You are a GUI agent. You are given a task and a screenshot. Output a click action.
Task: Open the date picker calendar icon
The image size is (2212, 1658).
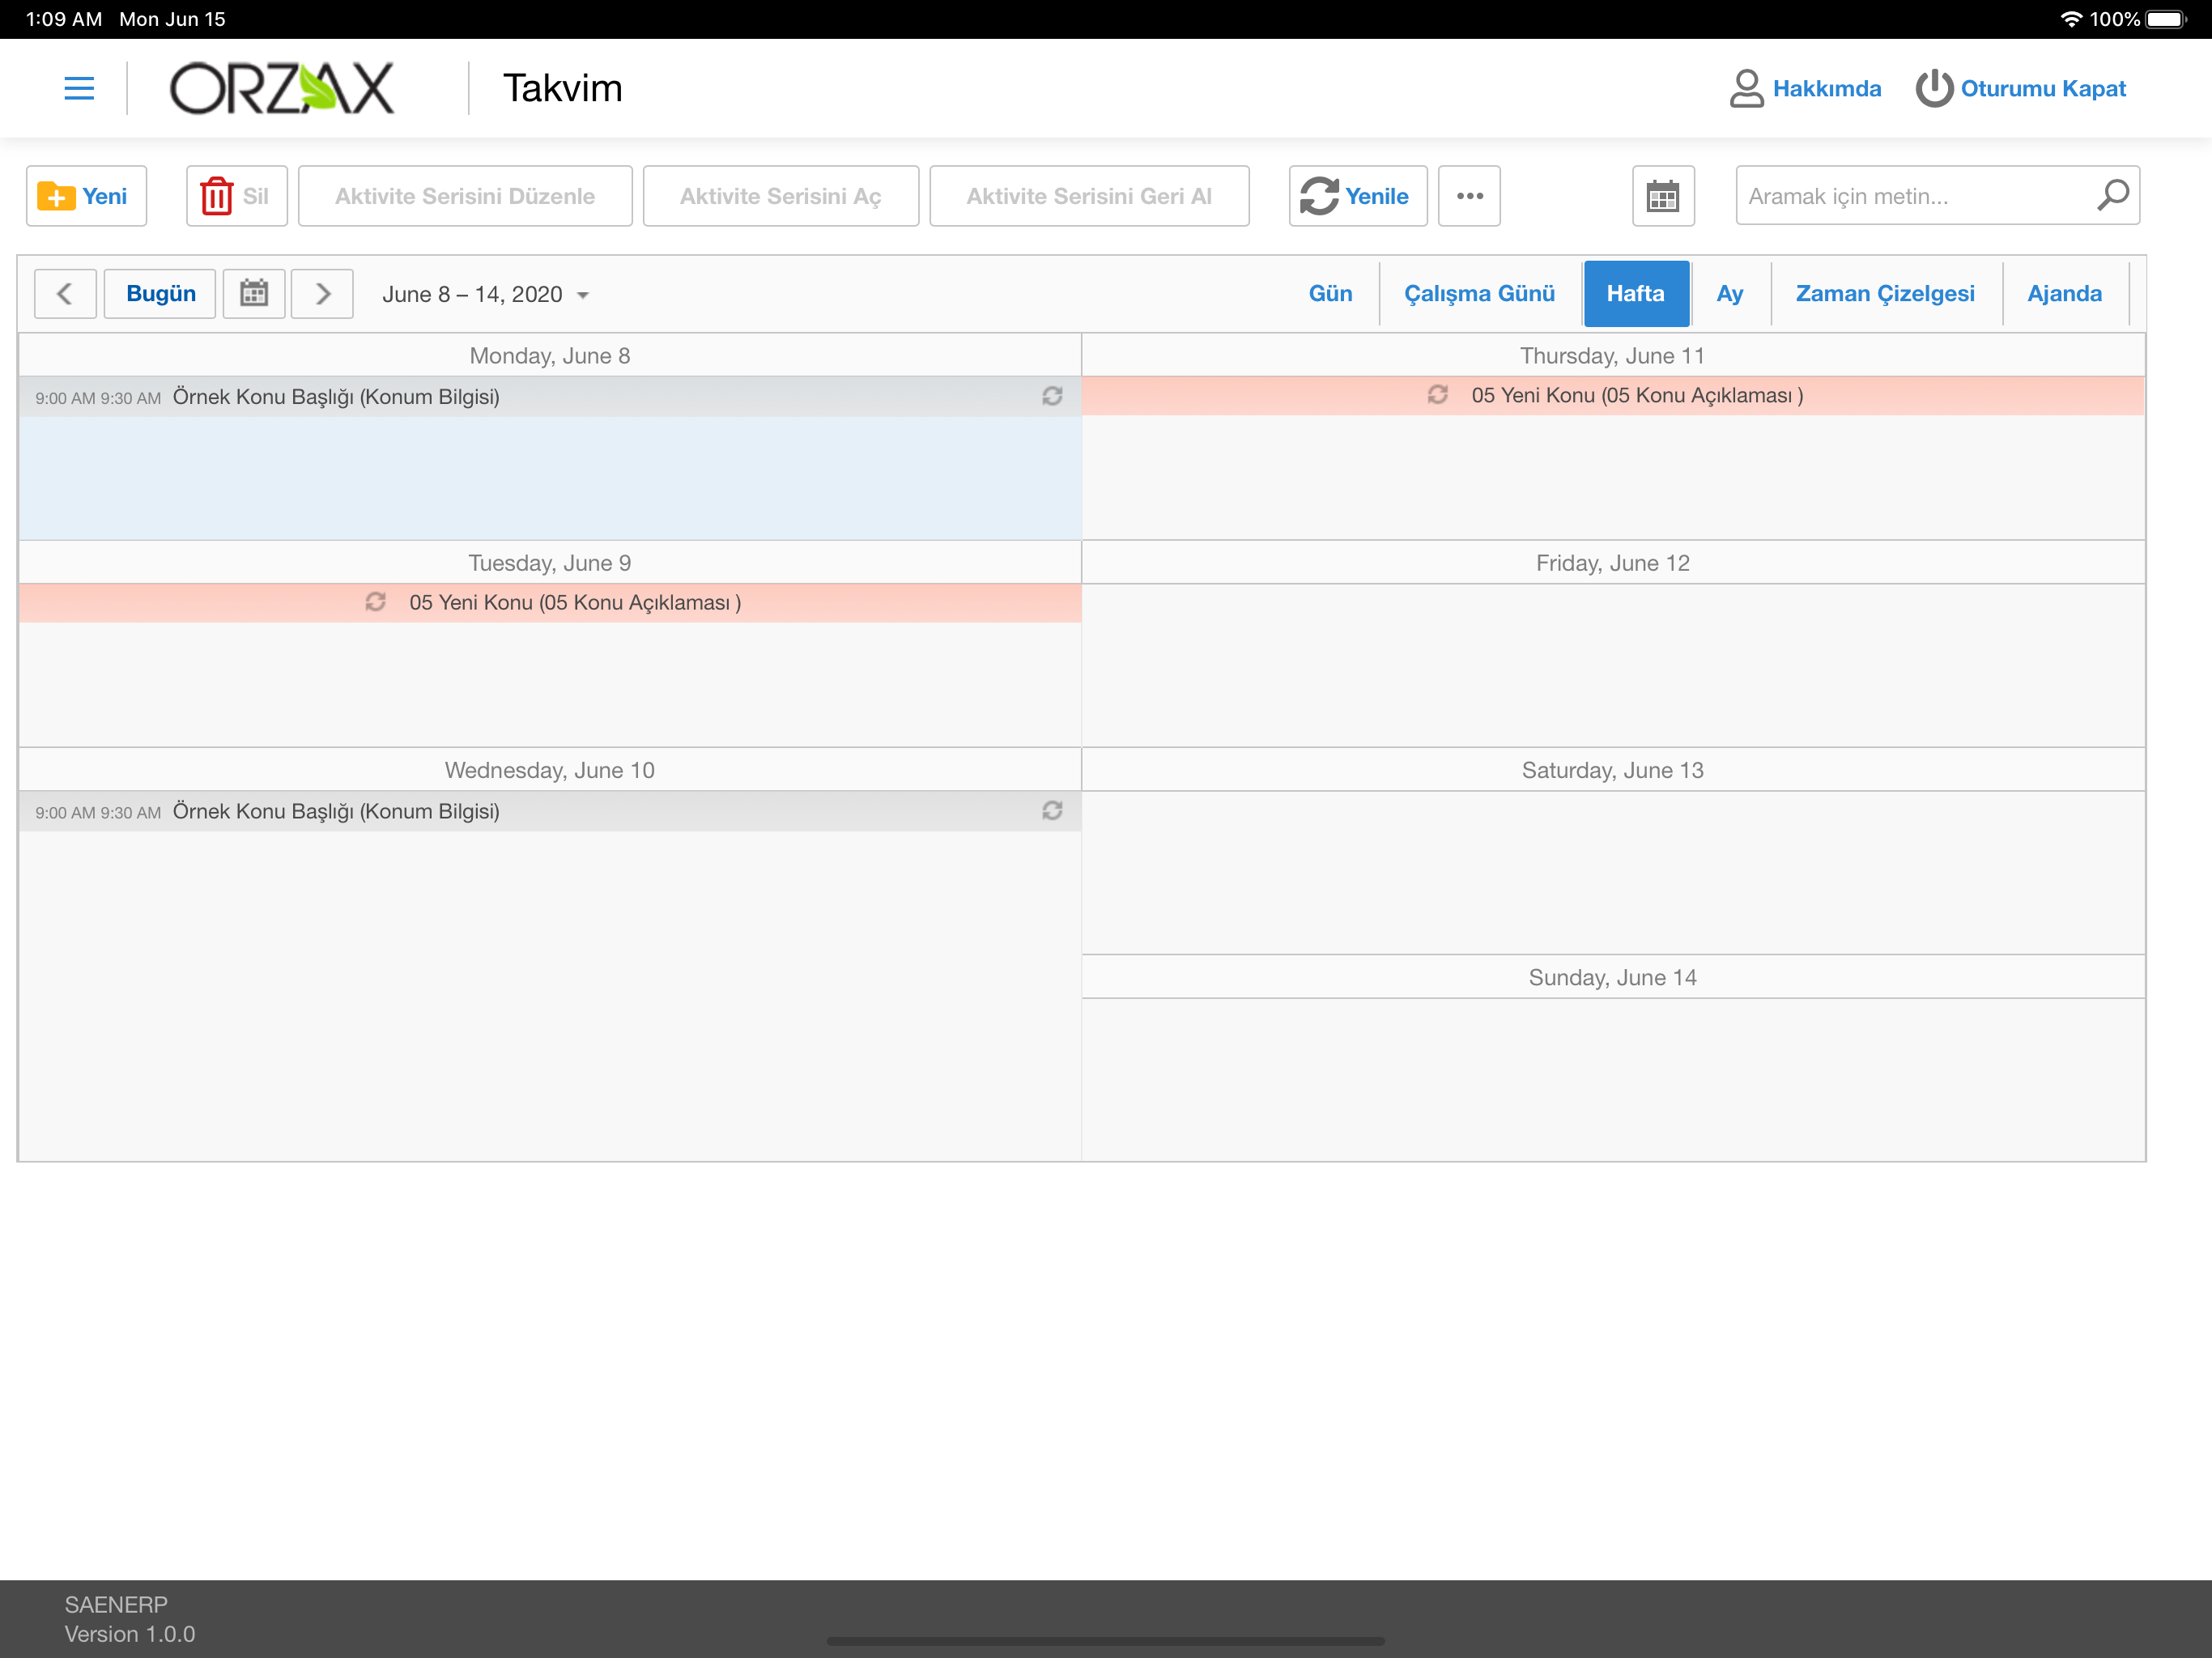254,294
